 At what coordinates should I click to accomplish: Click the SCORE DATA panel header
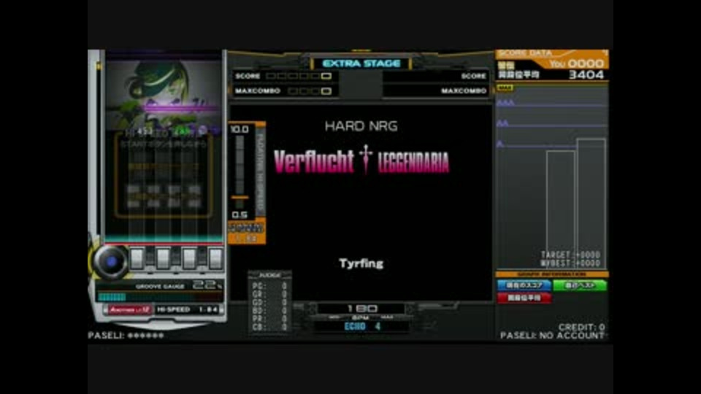(x=551, y=53)
